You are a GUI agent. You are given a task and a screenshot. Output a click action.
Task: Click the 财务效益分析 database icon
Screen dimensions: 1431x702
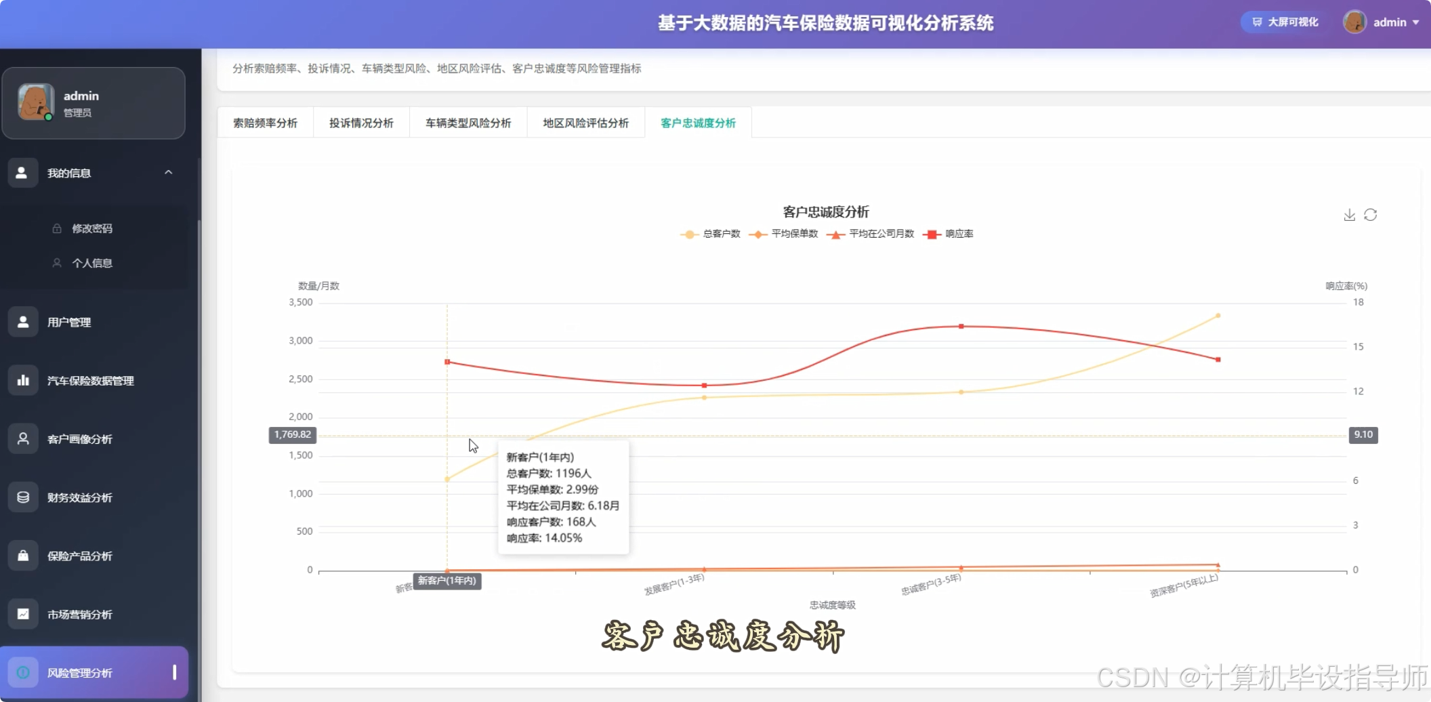22,497
